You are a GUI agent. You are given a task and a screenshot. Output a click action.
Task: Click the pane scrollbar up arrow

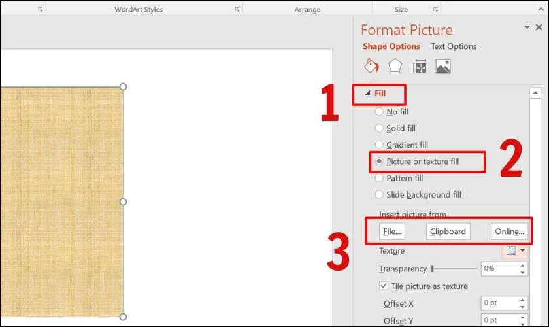(535, 93)
